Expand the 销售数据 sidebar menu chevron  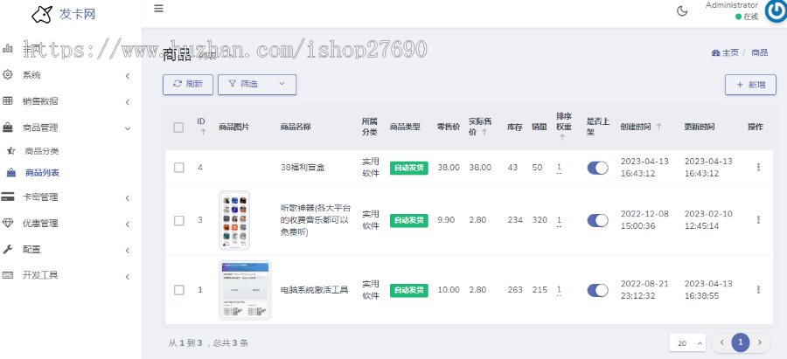(x=128, y=102)
